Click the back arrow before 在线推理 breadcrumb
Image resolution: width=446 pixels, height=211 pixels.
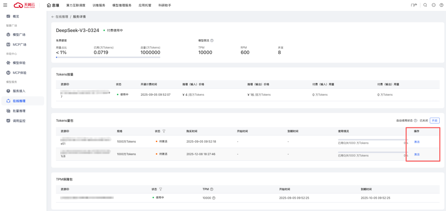(x=53, y=17)
